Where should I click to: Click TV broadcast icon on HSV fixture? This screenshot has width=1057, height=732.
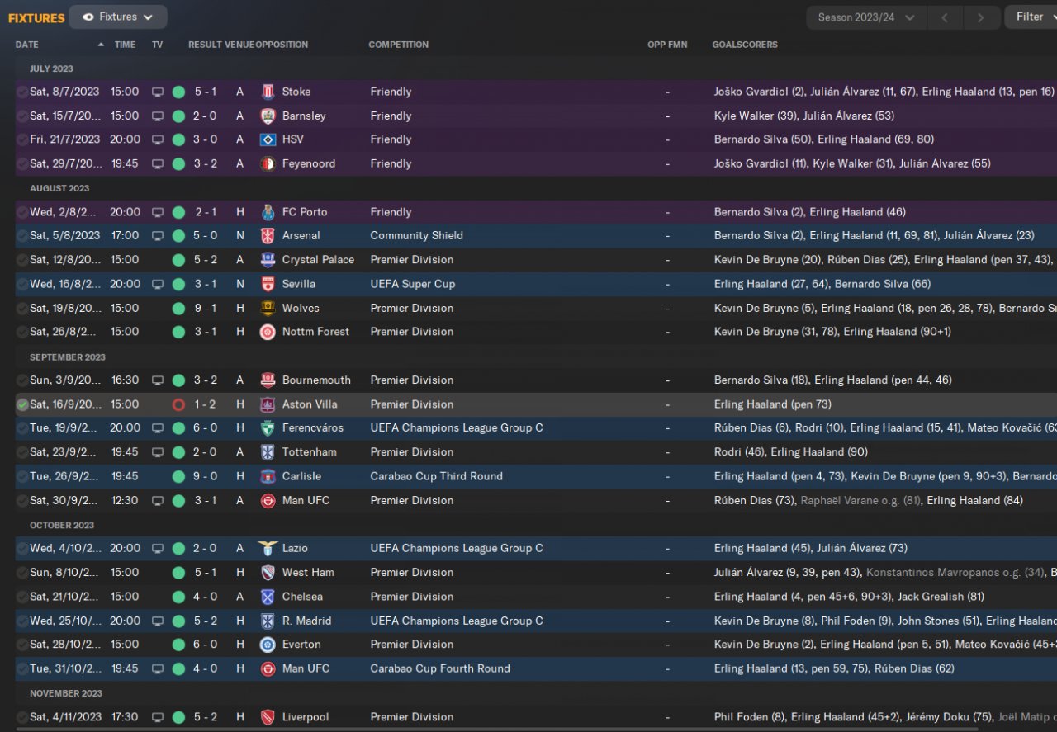[x=158, y=139]
